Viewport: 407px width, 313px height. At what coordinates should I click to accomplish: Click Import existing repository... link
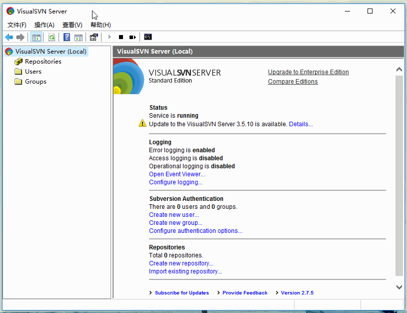click(x=185, y=271)
